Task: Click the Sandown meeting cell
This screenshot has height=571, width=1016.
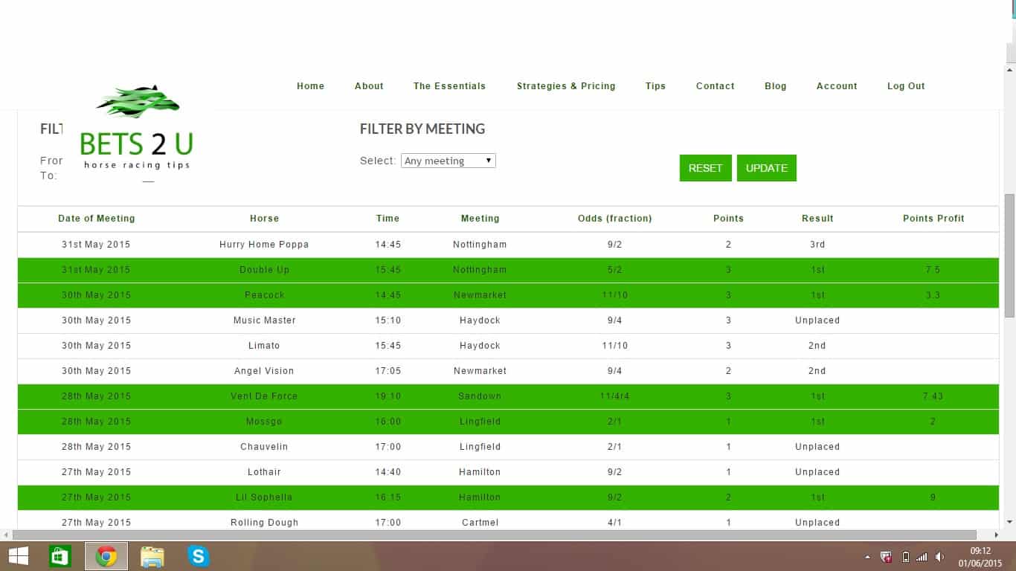Action: pyautogui.click(x=480, y=396)
